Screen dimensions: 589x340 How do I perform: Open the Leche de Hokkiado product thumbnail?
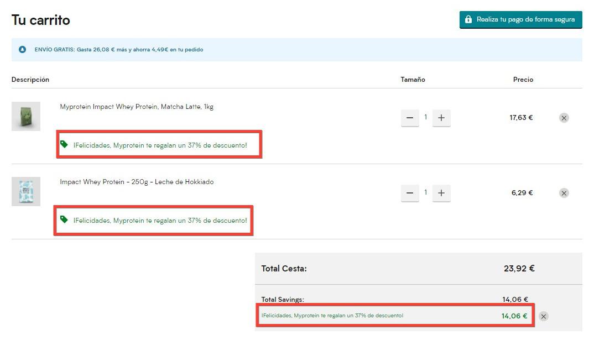26,191
